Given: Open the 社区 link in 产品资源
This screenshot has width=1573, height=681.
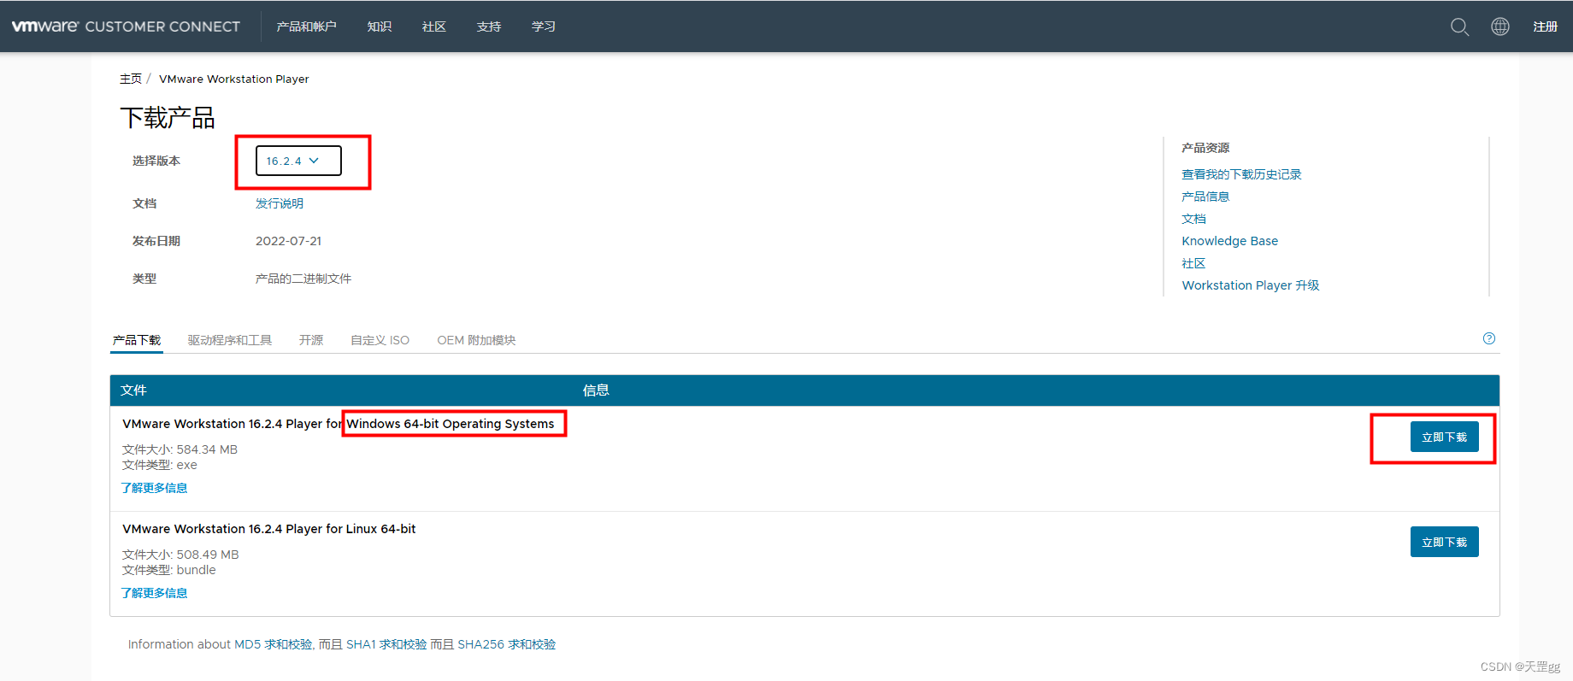Looking at the screenshot, I should pos(1193,263).
